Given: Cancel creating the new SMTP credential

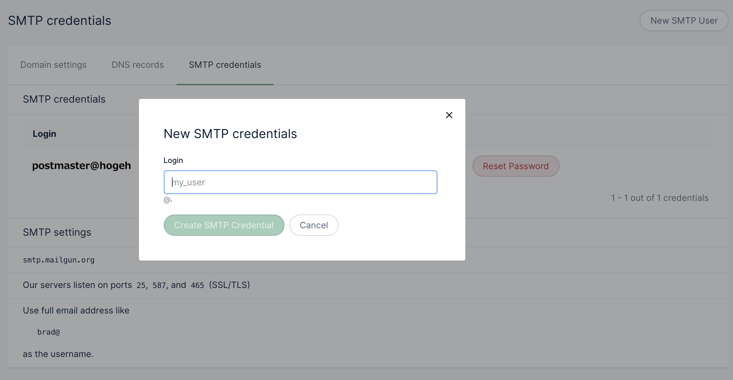Looking at the screenshot, I should pos(314,225).
